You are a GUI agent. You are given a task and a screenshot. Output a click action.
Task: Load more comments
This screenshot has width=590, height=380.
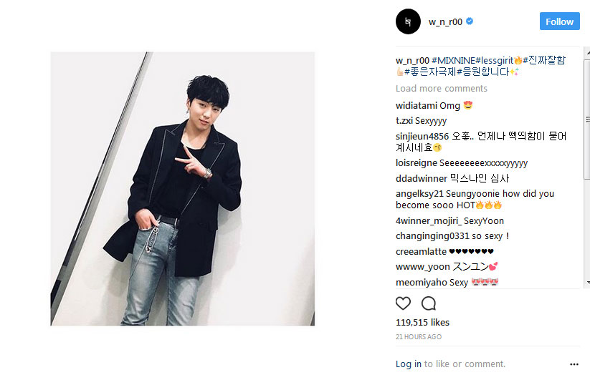pos(442,89)
